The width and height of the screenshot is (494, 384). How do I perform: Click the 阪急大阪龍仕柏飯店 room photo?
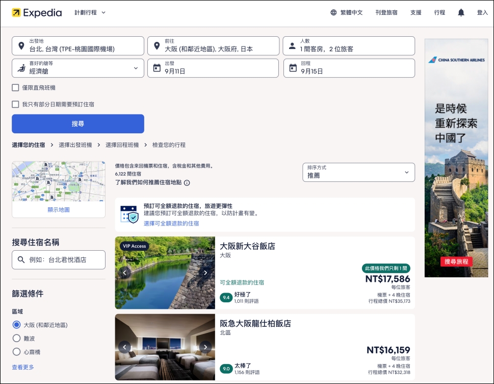pos(165,347)
